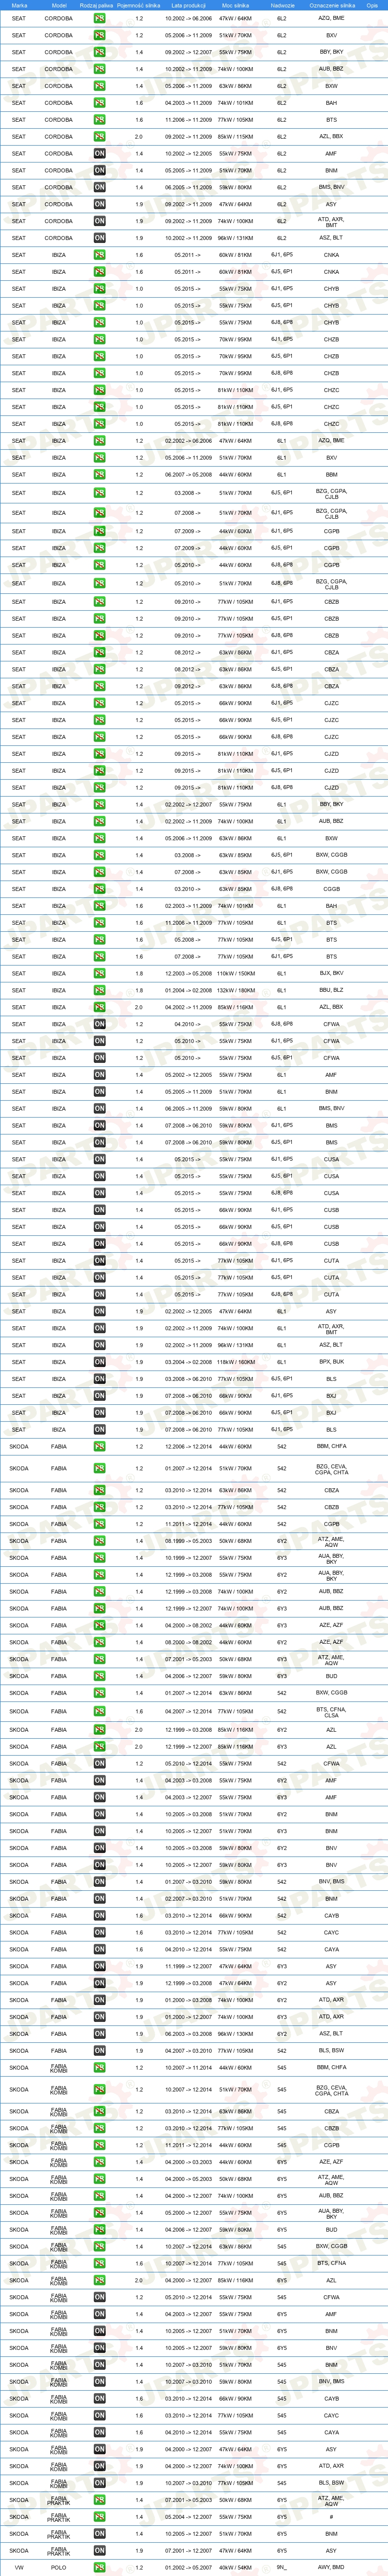388x2576 pixels.
Task: Click petrol icon in Ibiza AZL, BBX row
Action: point(100,1007)
